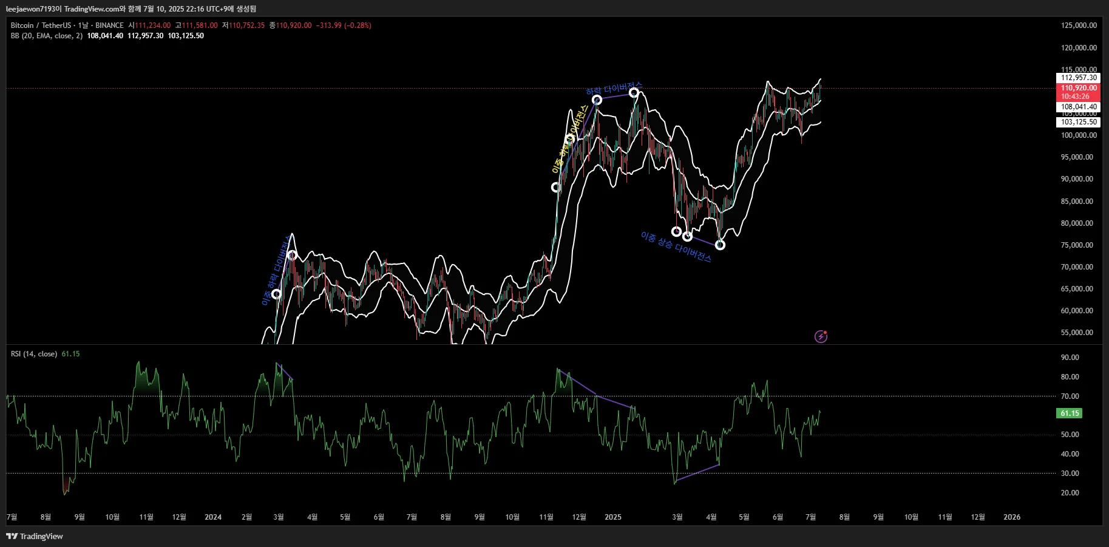
Task: Click the '하락 다이버전스' annotation text
Action: (614, 89)
